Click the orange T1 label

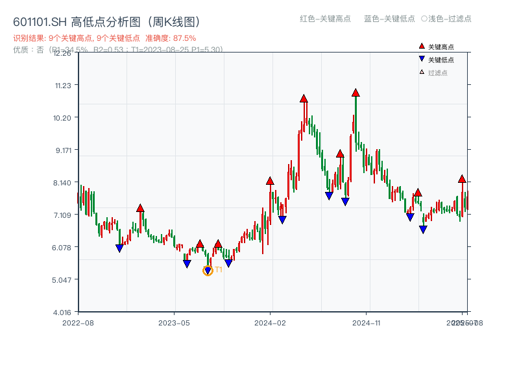219,270
